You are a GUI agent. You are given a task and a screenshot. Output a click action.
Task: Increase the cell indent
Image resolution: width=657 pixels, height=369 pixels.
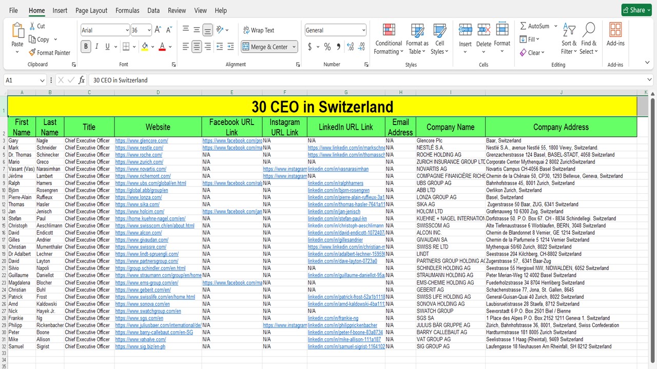[231, 47]
